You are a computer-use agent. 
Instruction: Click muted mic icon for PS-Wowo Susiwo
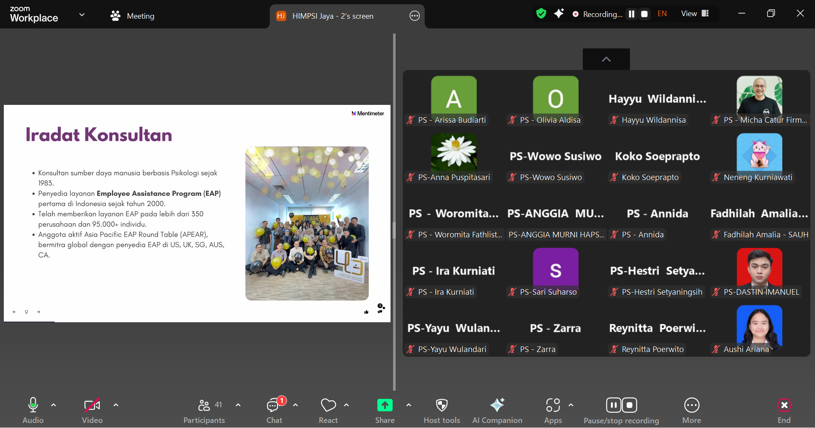[512, 177]
